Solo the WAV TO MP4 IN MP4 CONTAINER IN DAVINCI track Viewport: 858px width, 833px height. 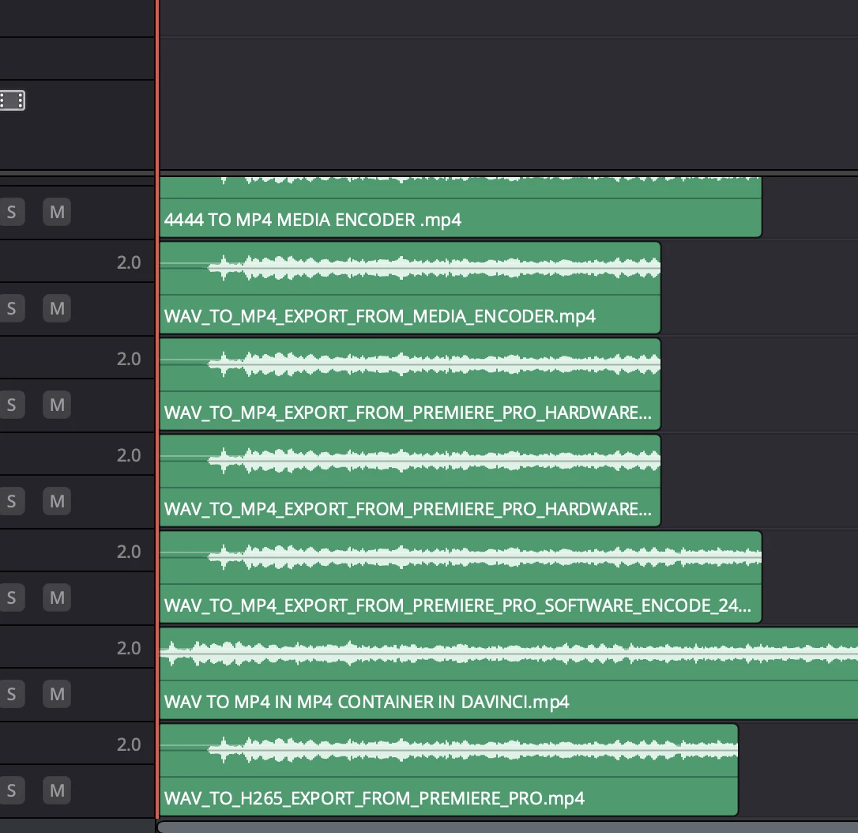[x=12, y=694]
